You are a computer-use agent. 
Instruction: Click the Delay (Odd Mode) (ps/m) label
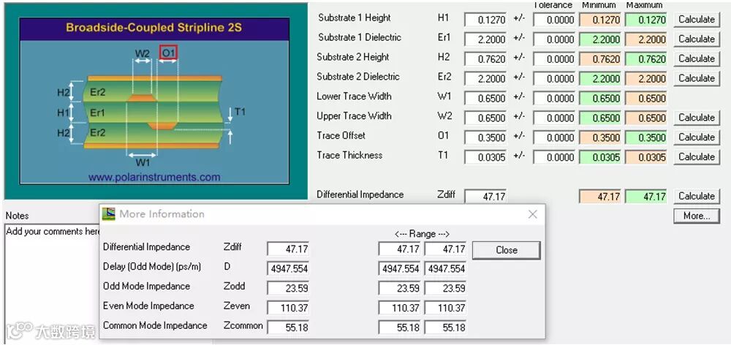[x=152, y=267]
